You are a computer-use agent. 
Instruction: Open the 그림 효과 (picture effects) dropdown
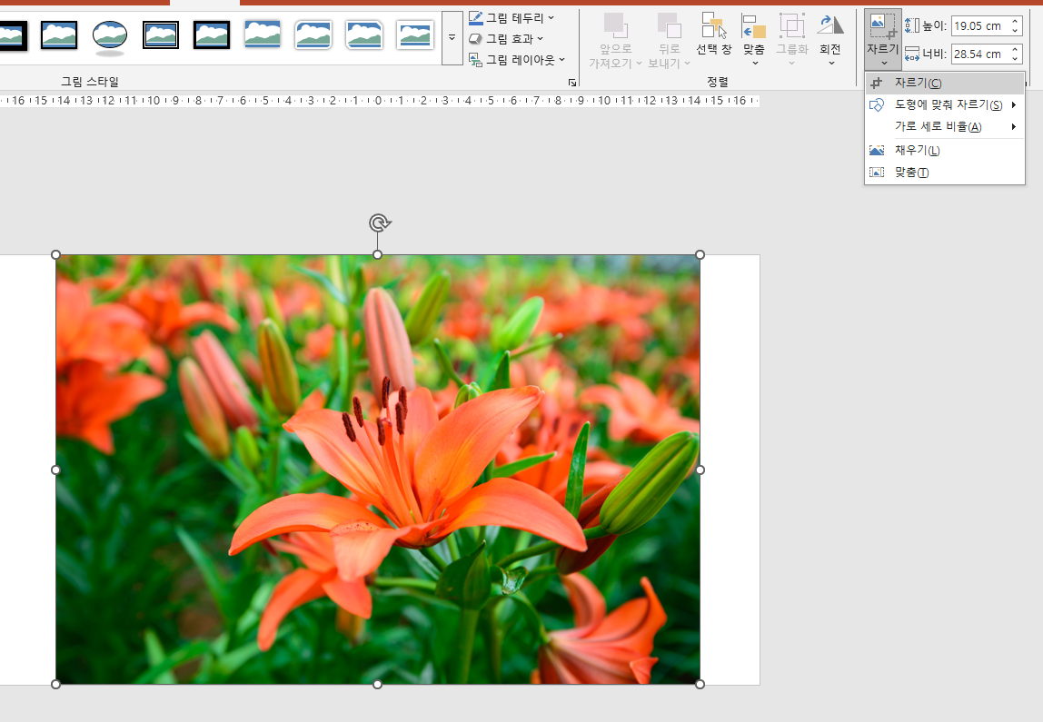click(x=505, y=38)
